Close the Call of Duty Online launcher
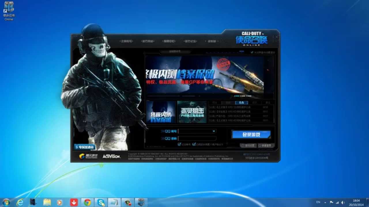 [x=277, y=37]
